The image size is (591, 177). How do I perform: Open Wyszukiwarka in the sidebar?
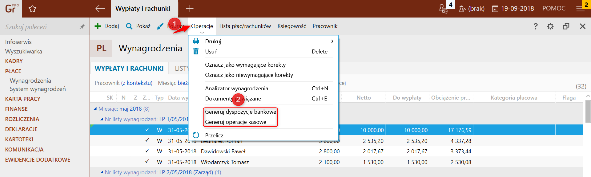click(24, 51)
